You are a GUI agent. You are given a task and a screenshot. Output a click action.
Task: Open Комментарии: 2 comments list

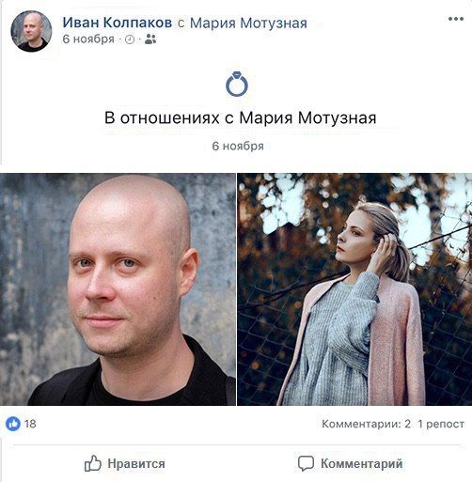366,424
